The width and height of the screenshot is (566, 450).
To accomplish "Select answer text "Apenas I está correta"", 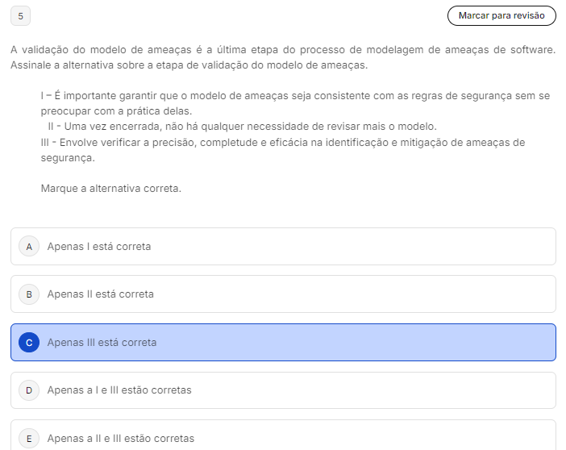I will [99, 246].
